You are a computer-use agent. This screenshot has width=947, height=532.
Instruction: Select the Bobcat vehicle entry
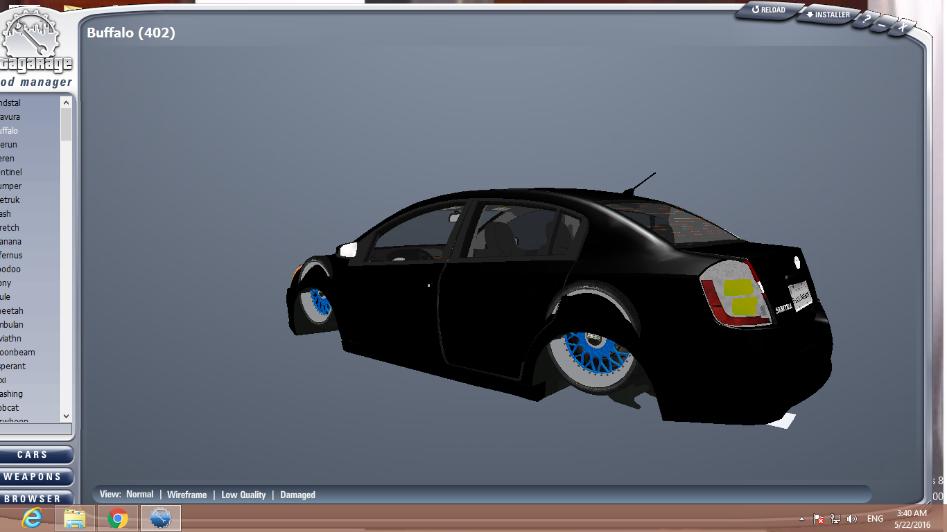pyautogui.click(x=30, y=408)
